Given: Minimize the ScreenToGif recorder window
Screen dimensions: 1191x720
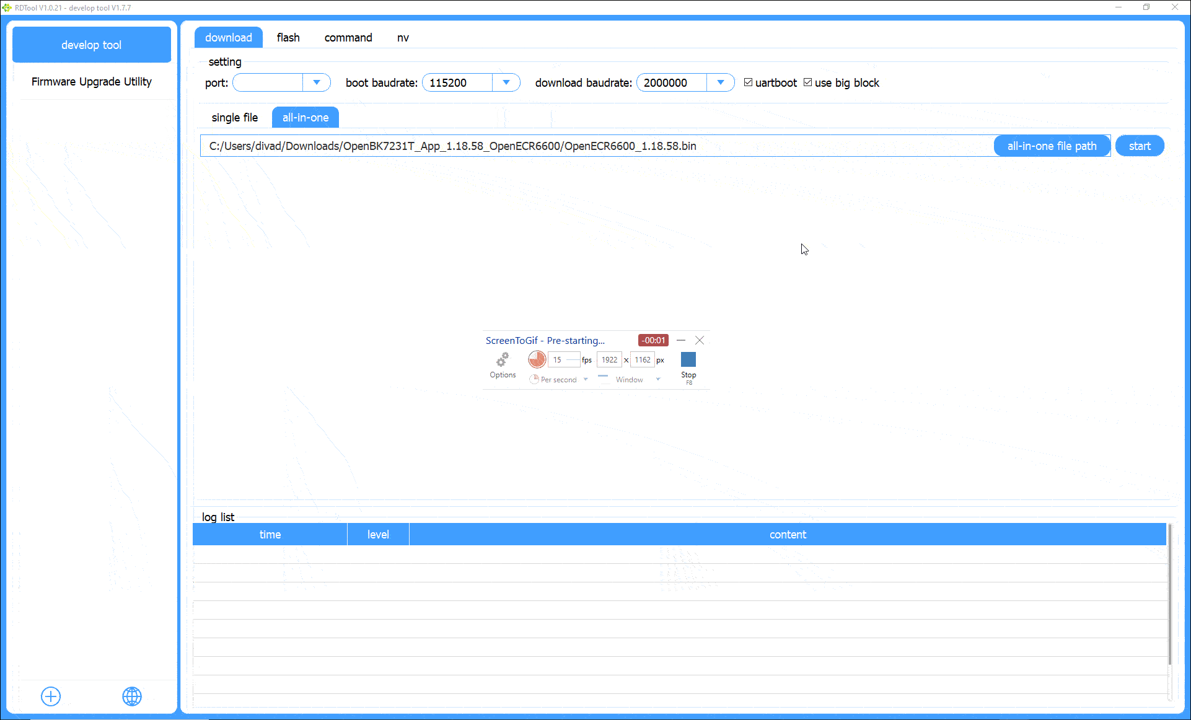Looking at the screenshot, I should (681, 340).
